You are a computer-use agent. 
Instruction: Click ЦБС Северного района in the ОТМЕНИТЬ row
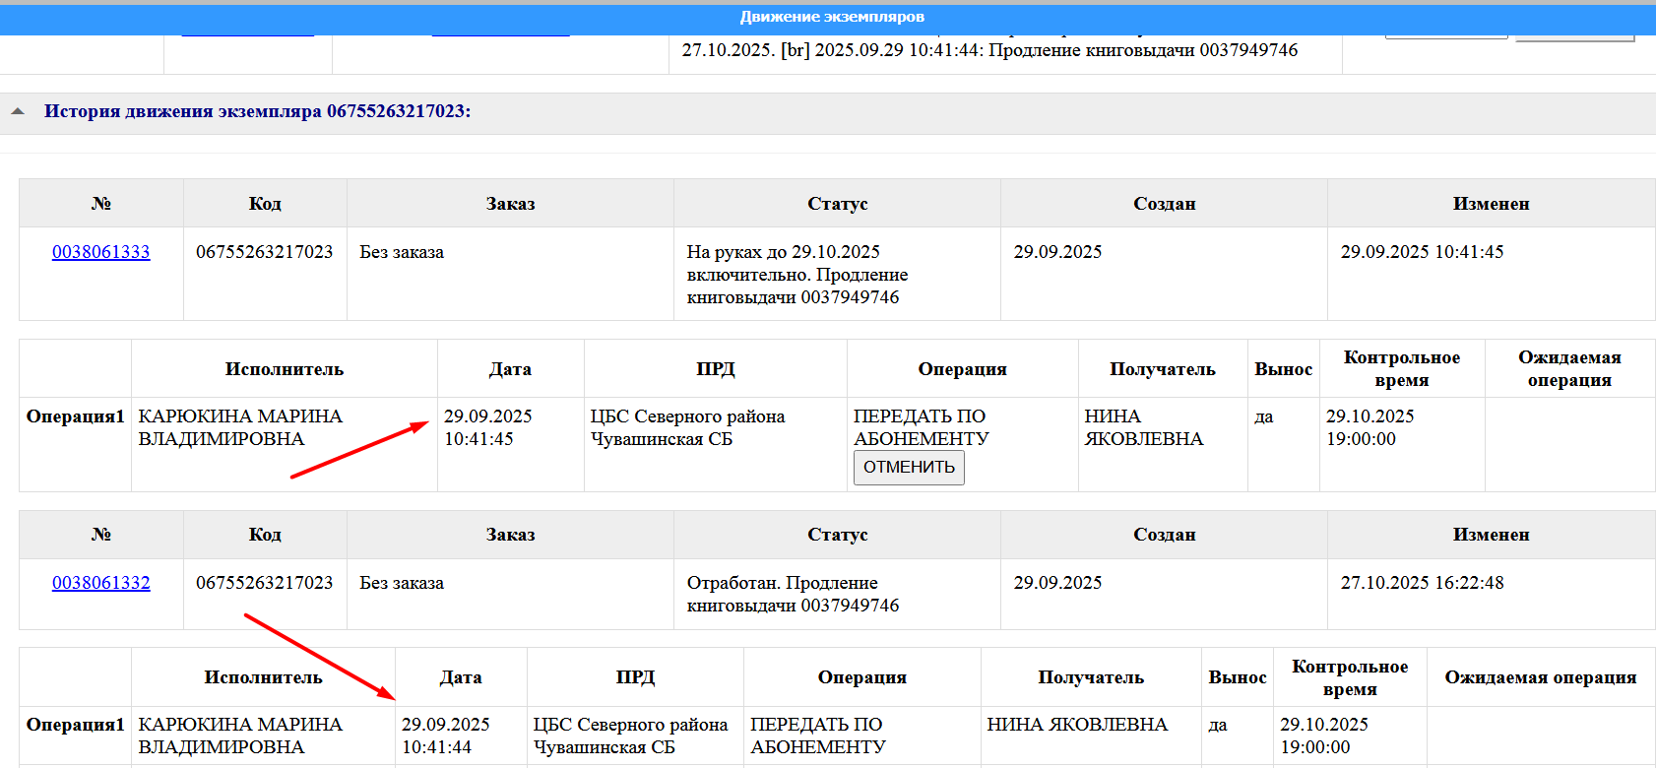pos(687,428)
